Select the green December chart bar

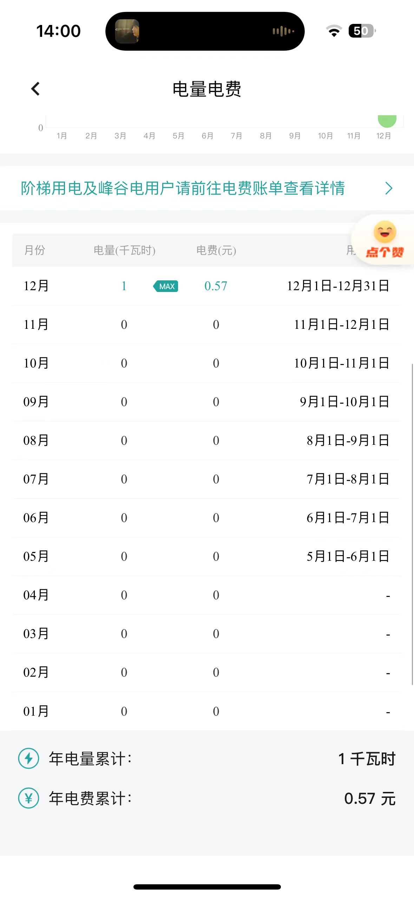(387, 121)
